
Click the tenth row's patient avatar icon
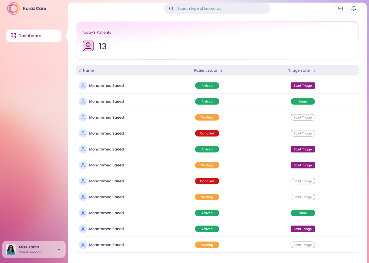pyautogui.click(x=83, y=229)
